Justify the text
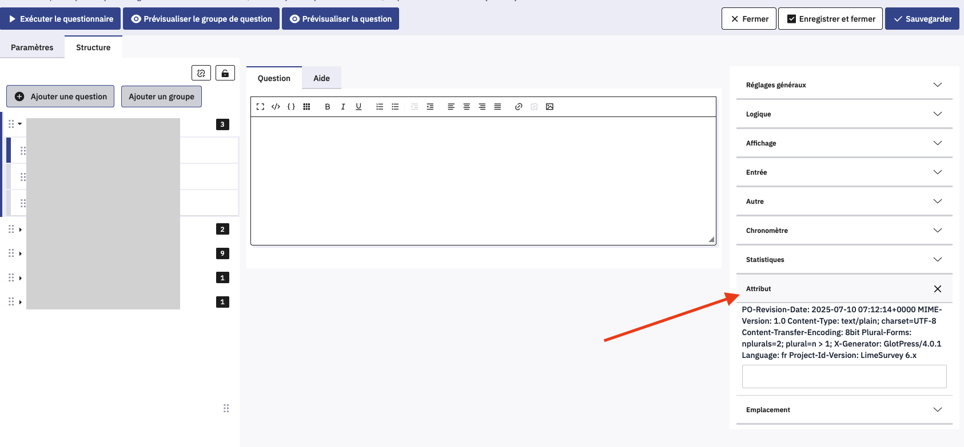The height and width of the screenshot is (447, 964). [x=497, y=107]
